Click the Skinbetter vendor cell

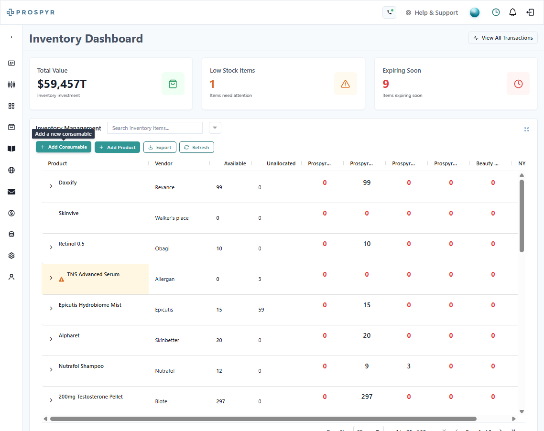pos(167,341)
